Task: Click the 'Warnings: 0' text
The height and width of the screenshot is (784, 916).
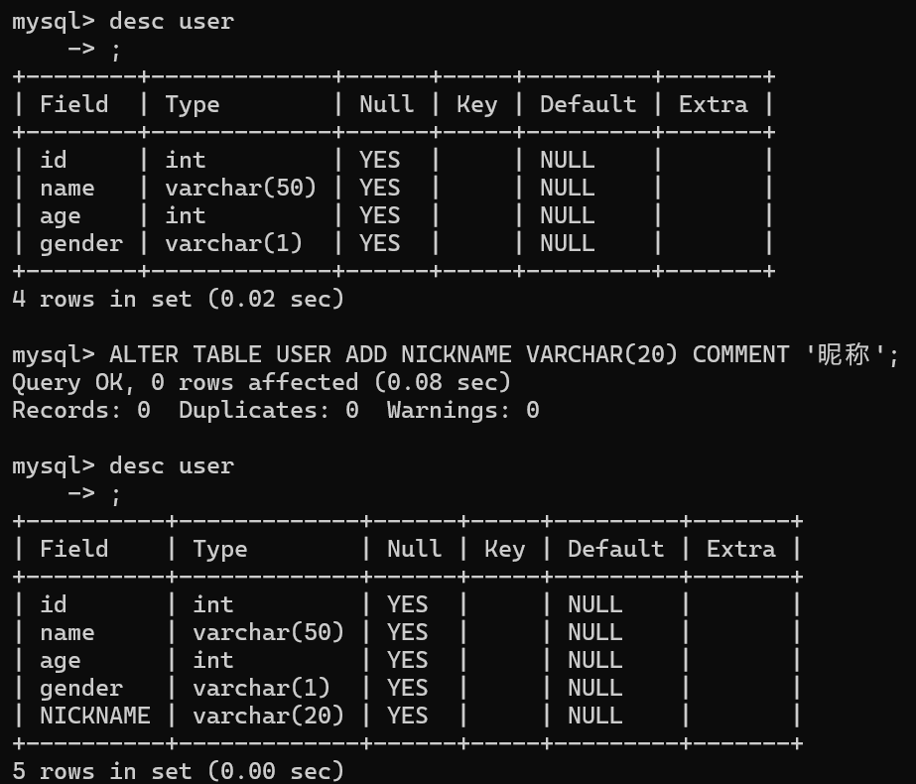Action: 462,410
